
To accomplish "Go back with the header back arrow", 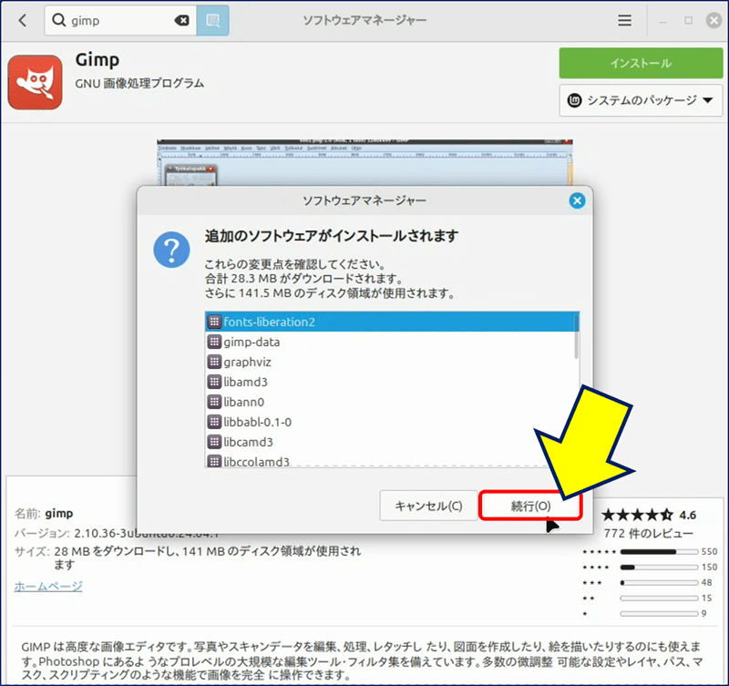I will 22,20.
